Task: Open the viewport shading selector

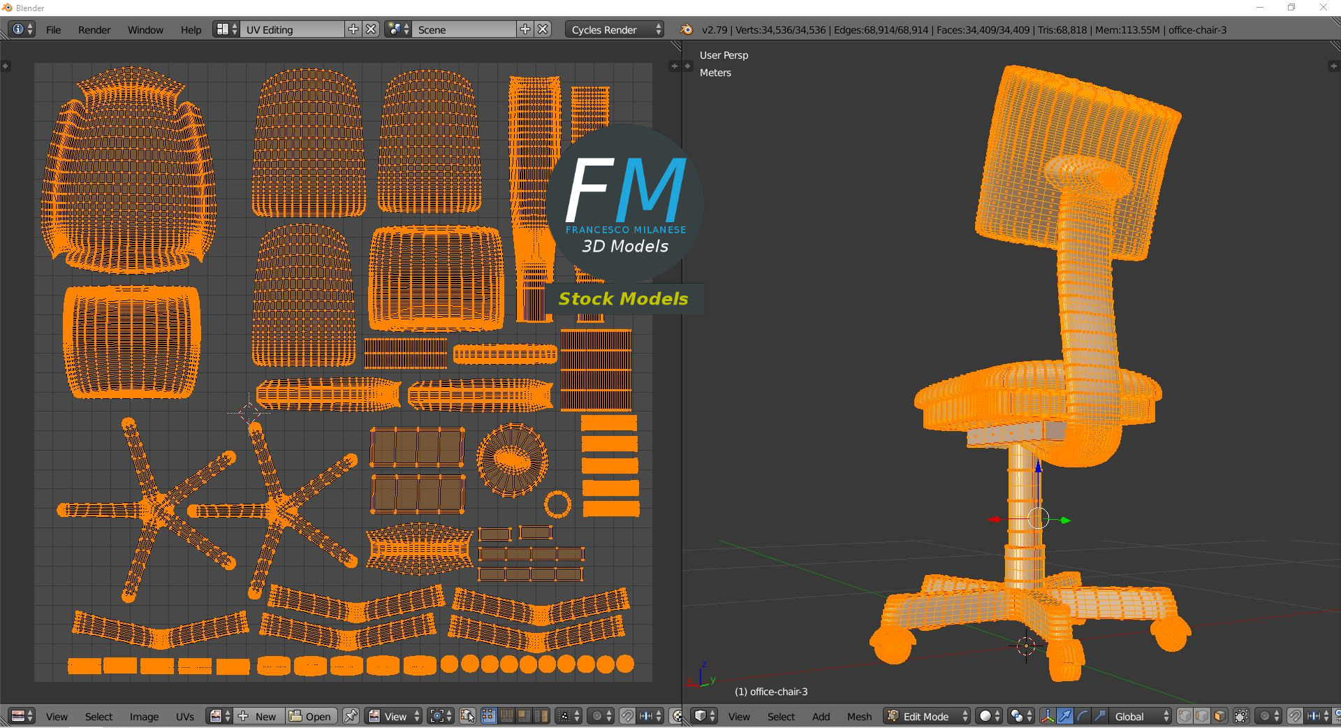Action: (x=990, y=716)
